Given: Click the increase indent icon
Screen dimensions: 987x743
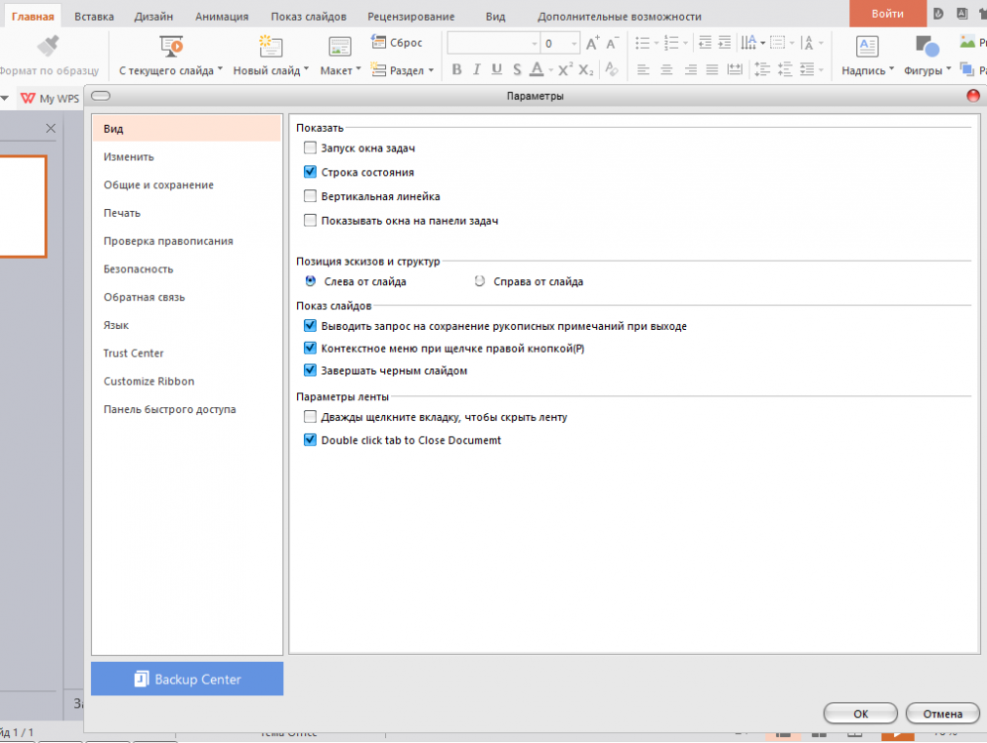Looking at the screenshot, I should click(x=724, y=43).
